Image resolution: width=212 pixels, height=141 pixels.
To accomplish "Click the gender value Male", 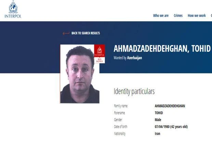I will pyautogui.click(x=158, y=119).
